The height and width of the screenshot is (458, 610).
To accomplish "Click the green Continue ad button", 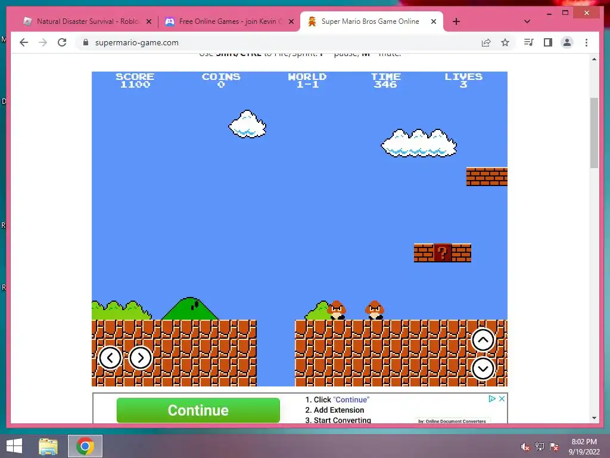I will click(198, 410).
